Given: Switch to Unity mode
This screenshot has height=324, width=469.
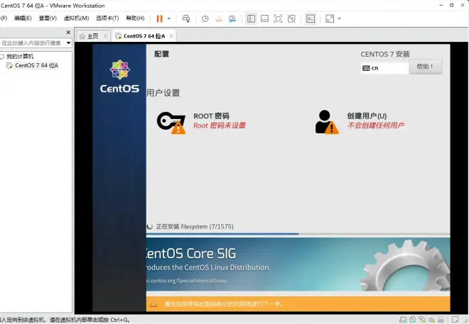Looking at the screenshot, I should [291, 19].
